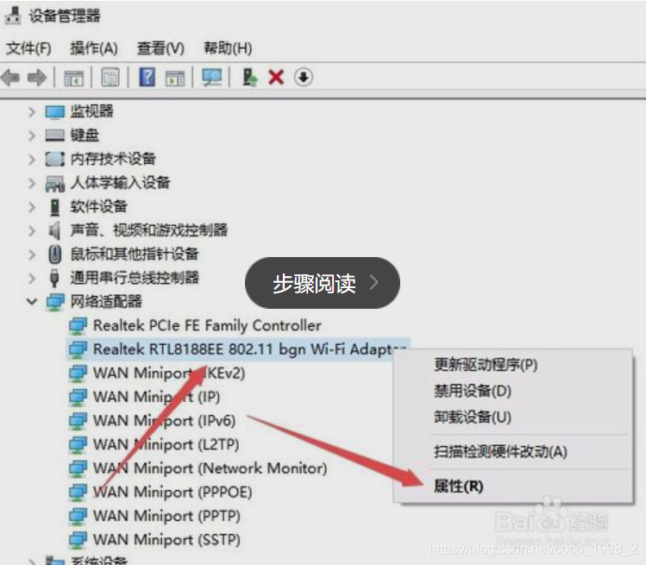646x565 pixels.
Task: Select 更新驱动程序(P) from context menu
Action: tap(486, 365)
